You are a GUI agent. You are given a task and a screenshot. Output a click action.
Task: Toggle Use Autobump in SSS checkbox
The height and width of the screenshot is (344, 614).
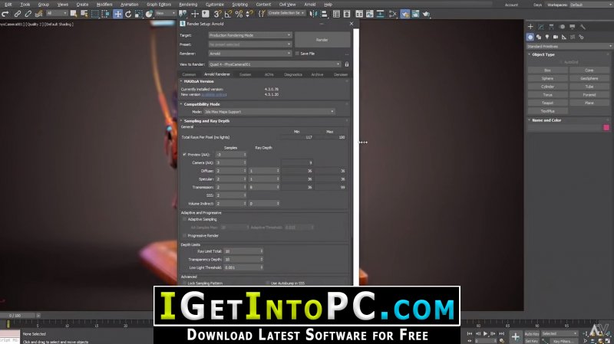268,283
